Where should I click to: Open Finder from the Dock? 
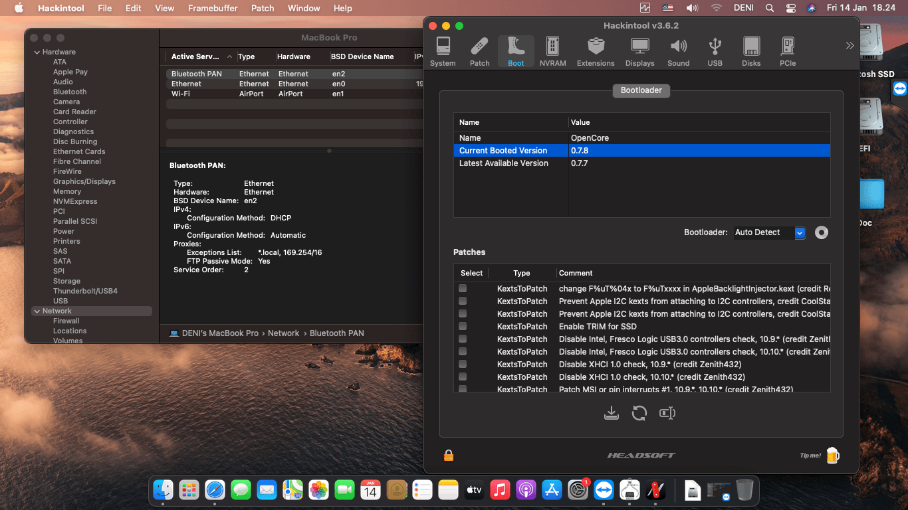(x=164, y=490)
